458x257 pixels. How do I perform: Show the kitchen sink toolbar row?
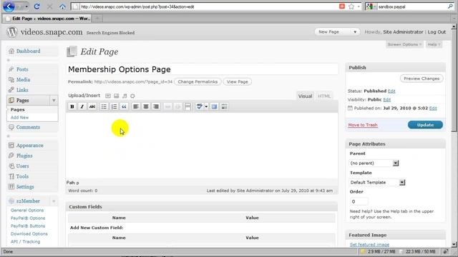[224, 106]
